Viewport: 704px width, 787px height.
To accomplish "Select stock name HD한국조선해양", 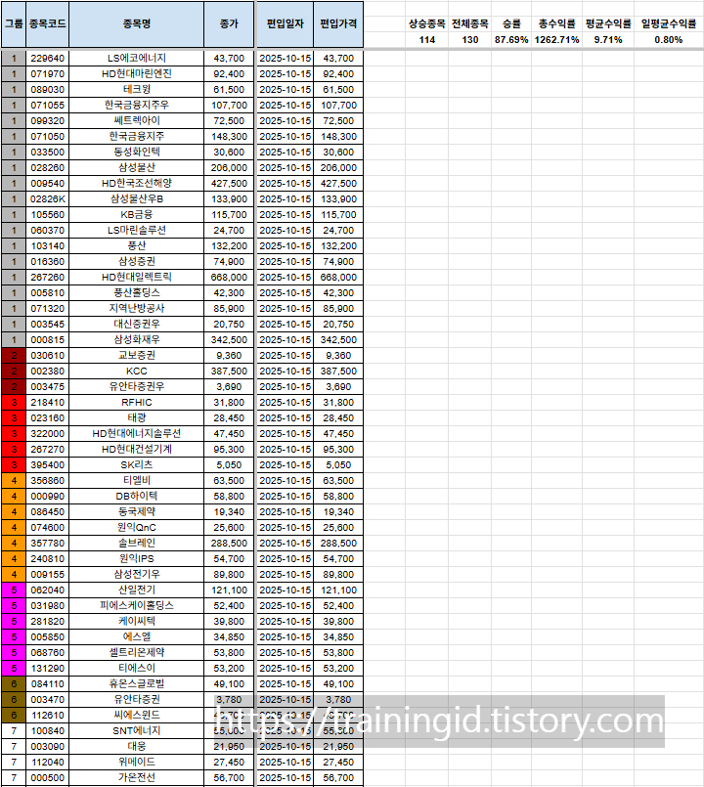I will (x=137, y=183).
